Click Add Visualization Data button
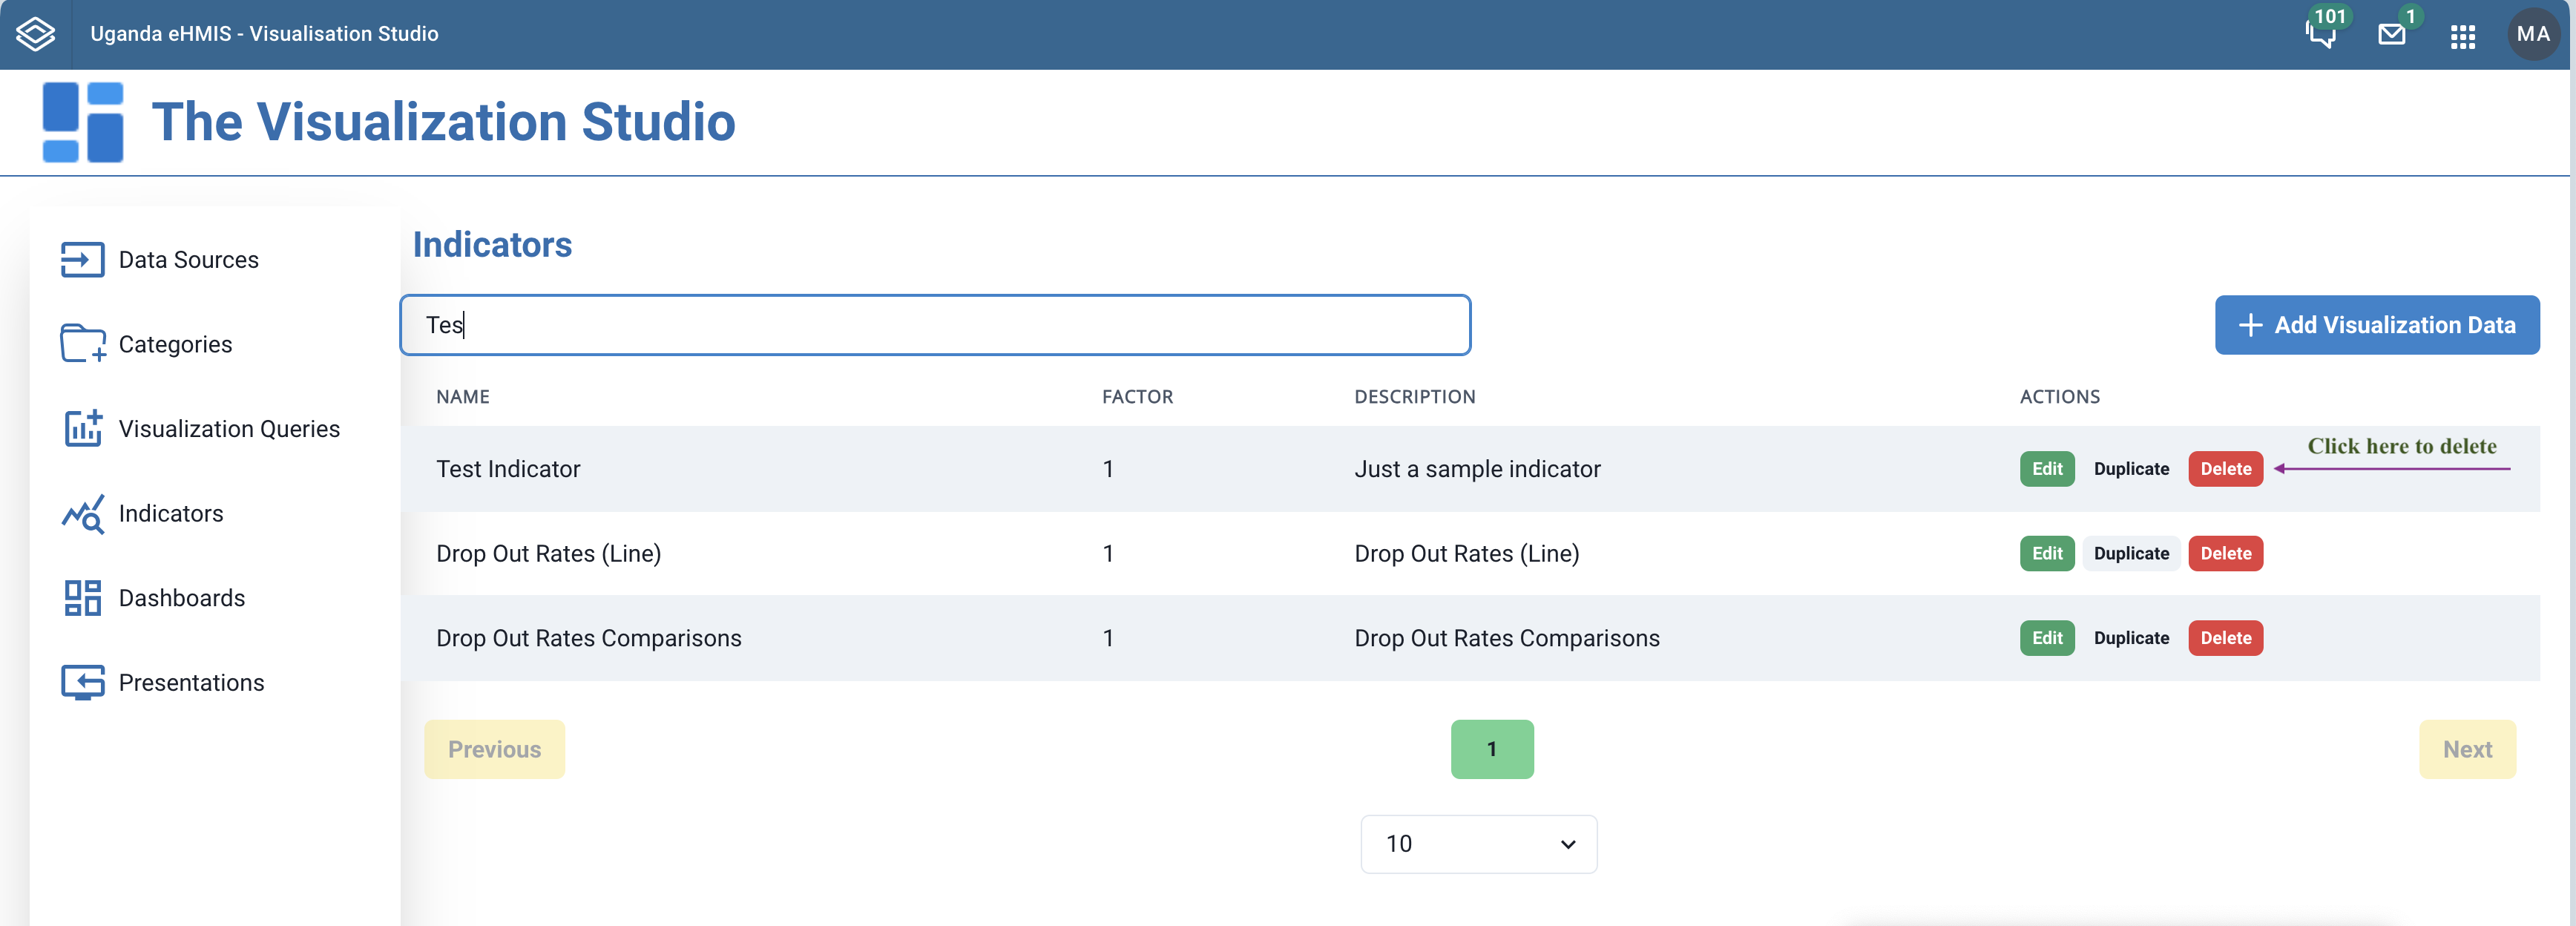Screen dimensions: 2576x926 pos(2376,325)
